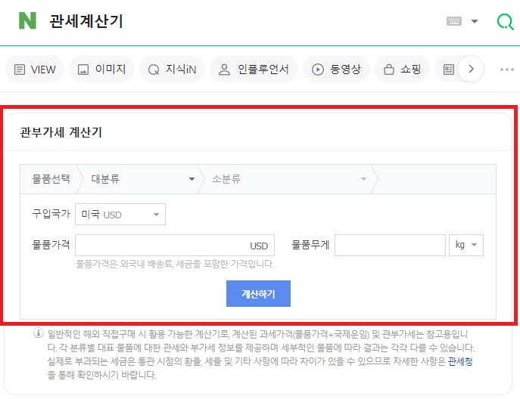Image resolution: width=520 pixels, height=399 pixels.
Task: Switch to the 지식iN tab
Action: (x=172, y=70)
